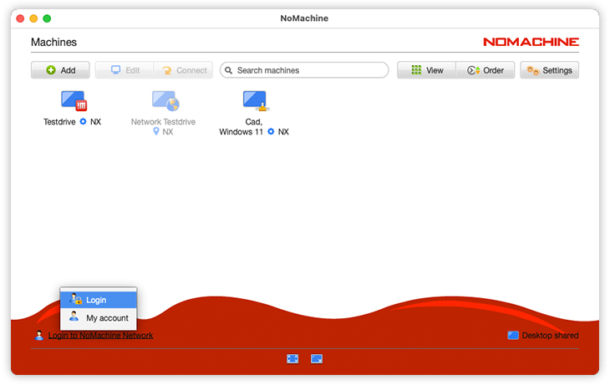Viewport: 610px width, 385px height.
Task: Click the gear icon beside Windows 11
Action: 271,132
